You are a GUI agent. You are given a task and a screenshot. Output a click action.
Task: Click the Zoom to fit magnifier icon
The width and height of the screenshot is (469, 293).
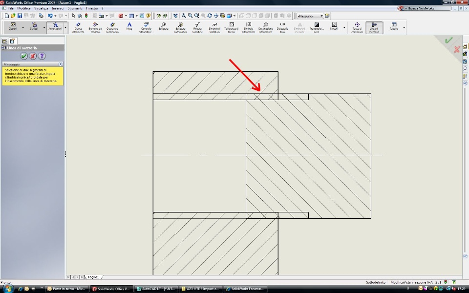pos(184,16)
